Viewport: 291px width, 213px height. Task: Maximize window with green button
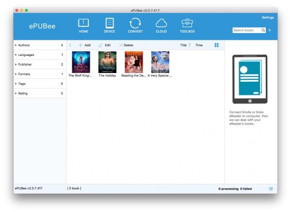coord(26,10)
